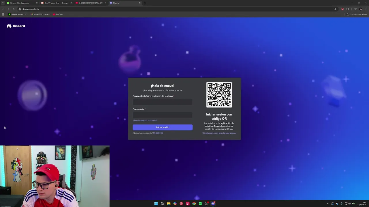Choose inicia sesión con una clave de acceso

tap(219, 133)
